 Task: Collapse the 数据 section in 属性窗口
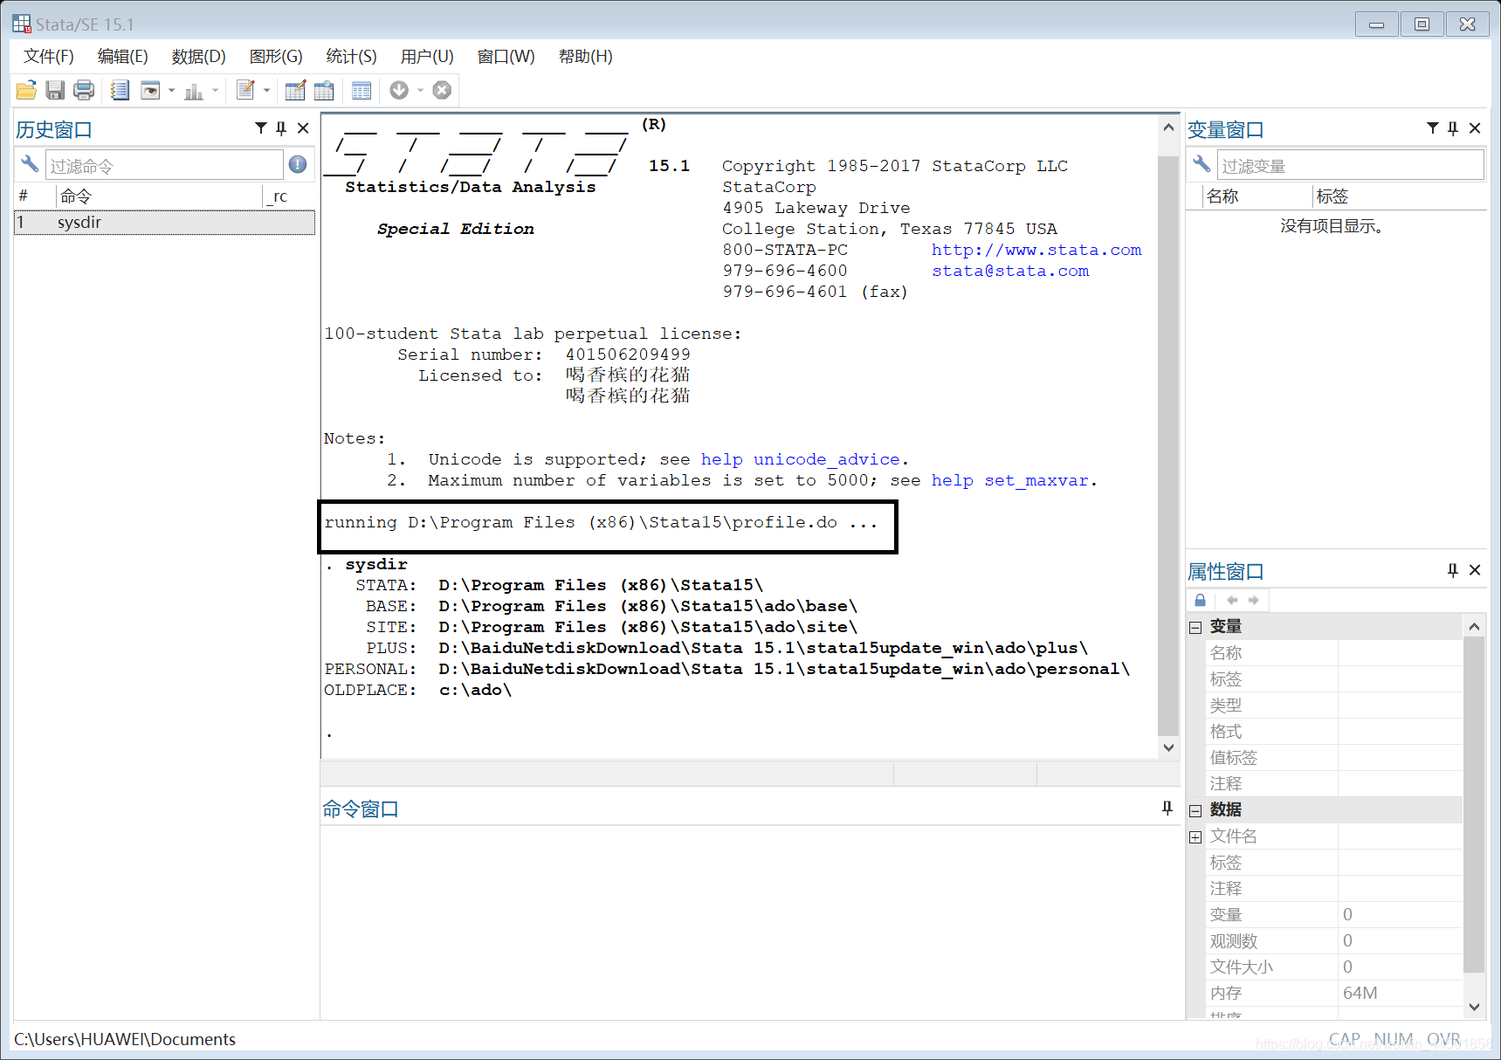[1195, 810]
